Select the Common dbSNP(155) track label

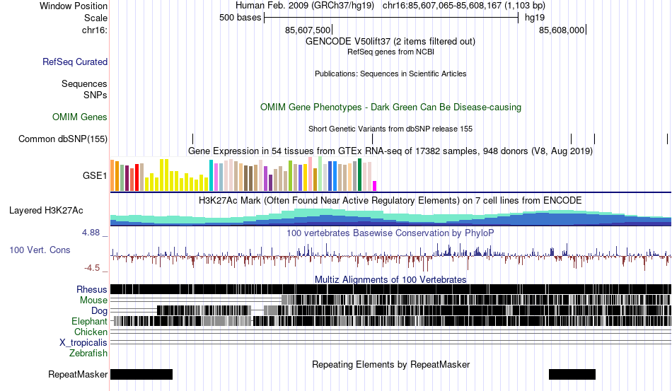63,139
